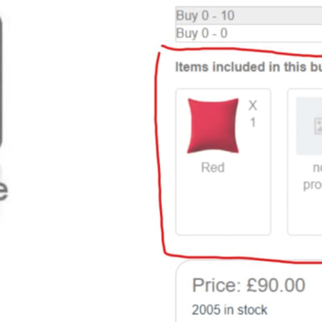Click the £90.00 price amount
The height and width of the screenshot is (322, 322).
click(x=276, y=285)
